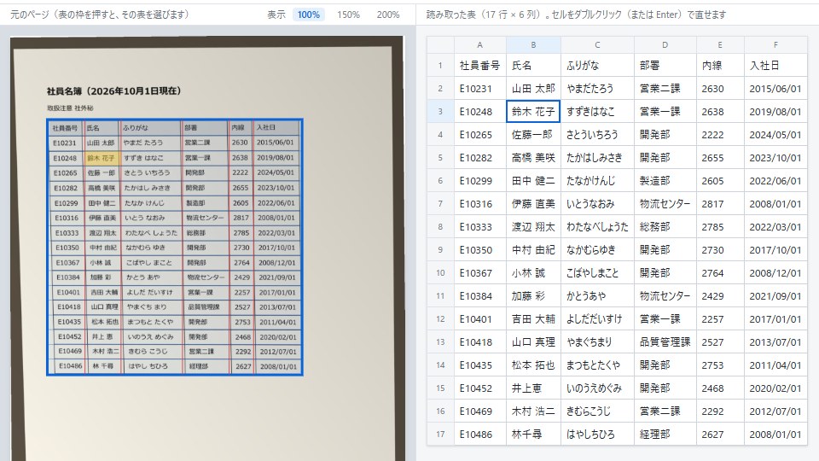
Task: Set display zoom to 100%
Action: click(x=309, y=15)
